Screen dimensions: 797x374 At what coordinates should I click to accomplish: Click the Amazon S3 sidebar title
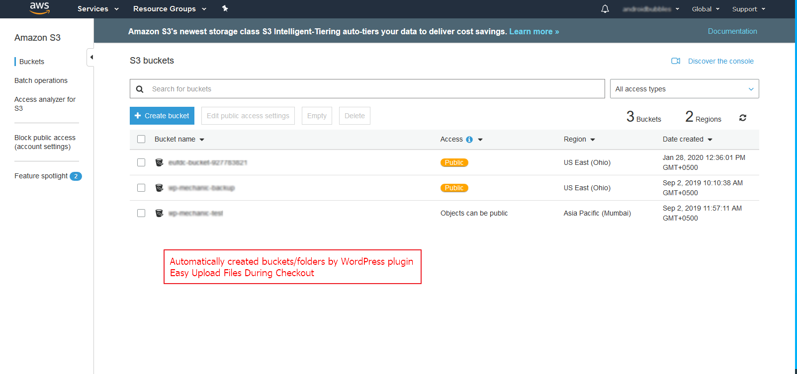click(x=37, y=38)
